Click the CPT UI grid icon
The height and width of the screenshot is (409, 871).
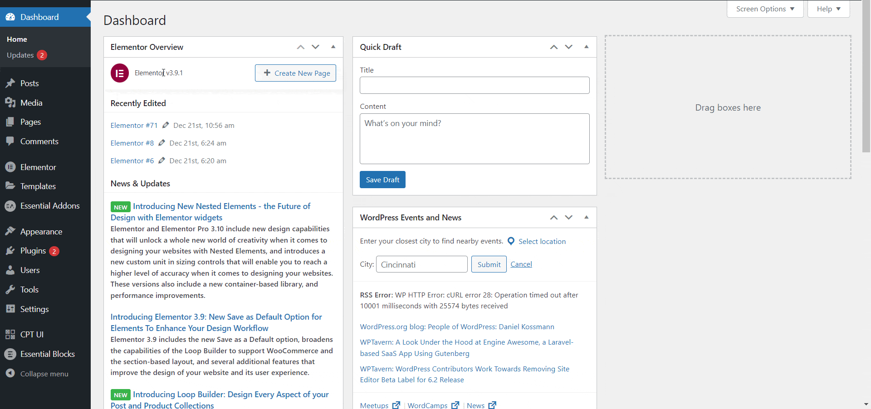[x=10, y=335]
